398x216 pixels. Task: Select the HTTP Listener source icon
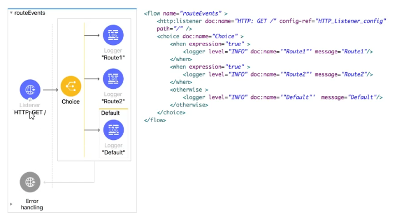30,89
